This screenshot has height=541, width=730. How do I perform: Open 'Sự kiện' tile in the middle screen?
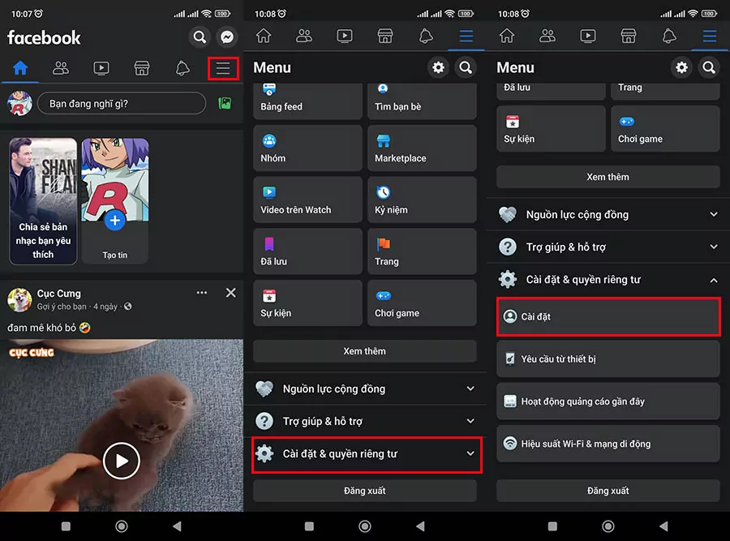[x=307, y=303]
